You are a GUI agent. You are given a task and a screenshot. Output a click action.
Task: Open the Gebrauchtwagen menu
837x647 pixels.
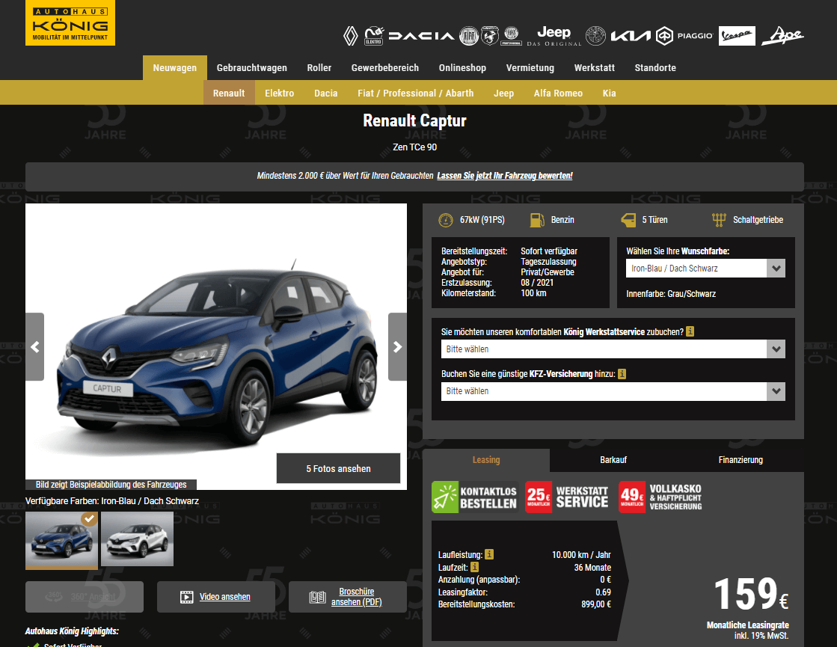(x=252, y=68)
